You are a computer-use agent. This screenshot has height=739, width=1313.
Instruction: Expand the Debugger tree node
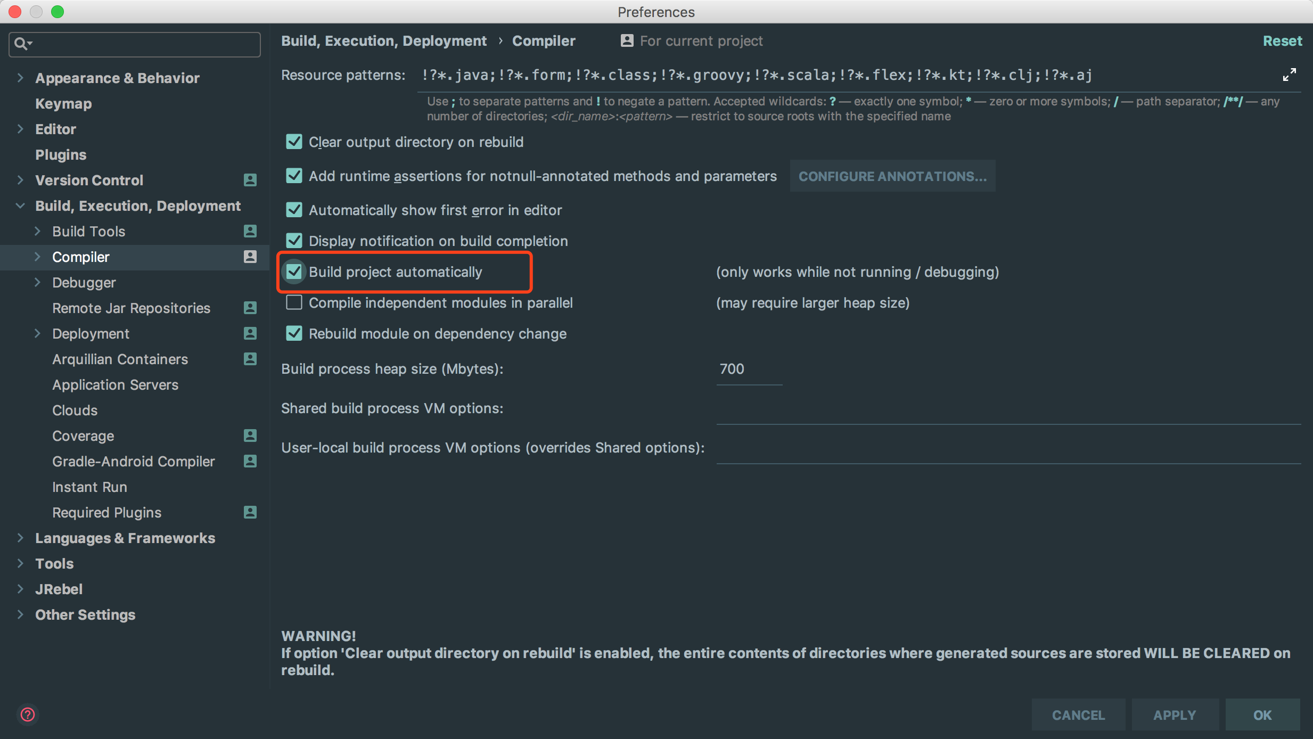click(37, 282)
